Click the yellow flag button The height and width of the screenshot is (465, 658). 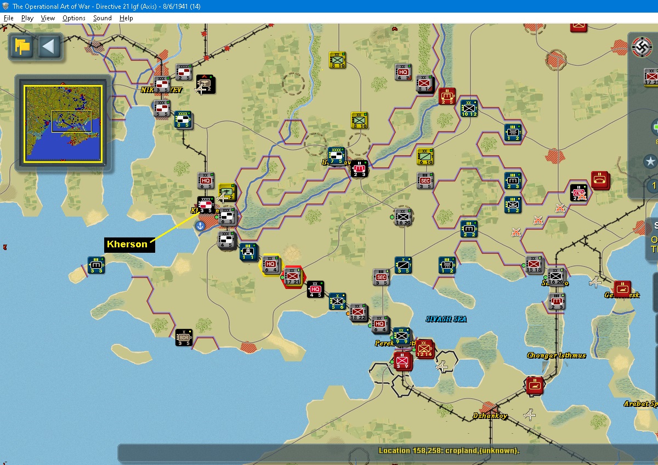(22, 47)
